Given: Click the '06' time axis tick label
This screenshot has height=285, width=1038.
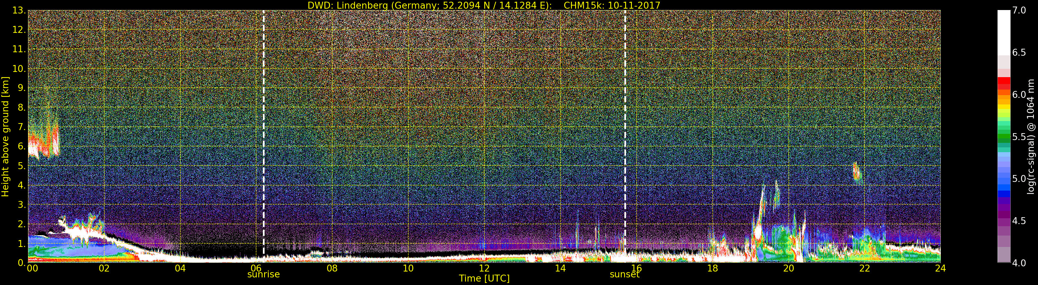Looking at the screenshot, I should (256, 268).
